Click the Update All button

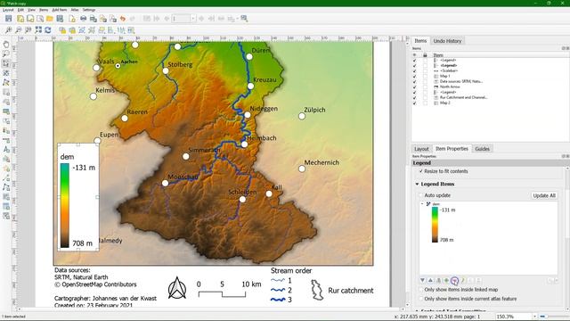[544, 195]
